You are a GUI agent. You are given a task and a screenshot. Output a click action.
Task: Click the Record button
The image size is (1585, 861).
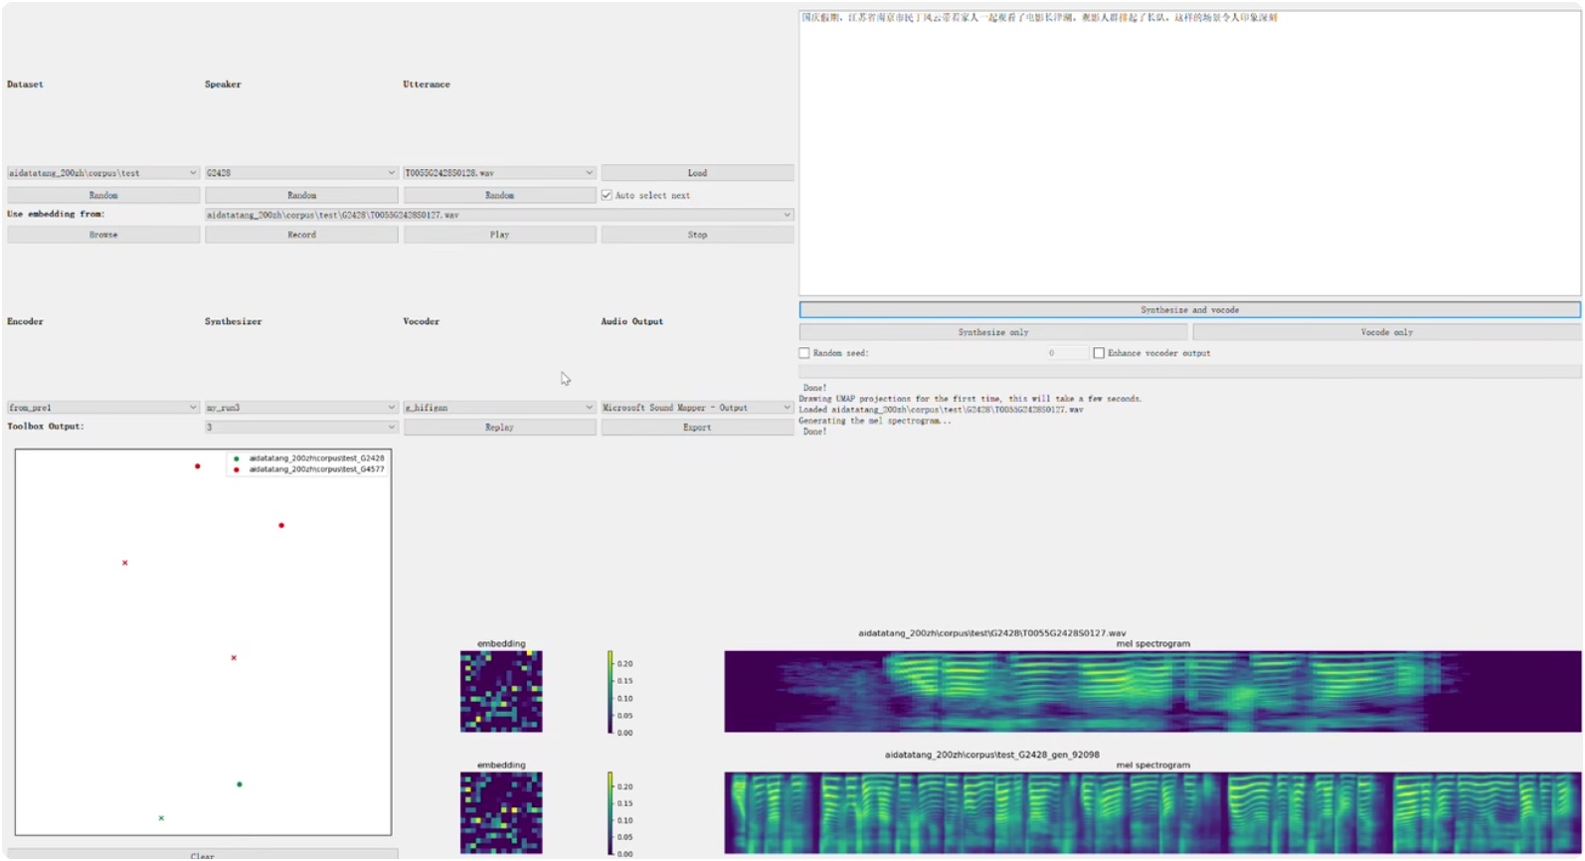301,235
